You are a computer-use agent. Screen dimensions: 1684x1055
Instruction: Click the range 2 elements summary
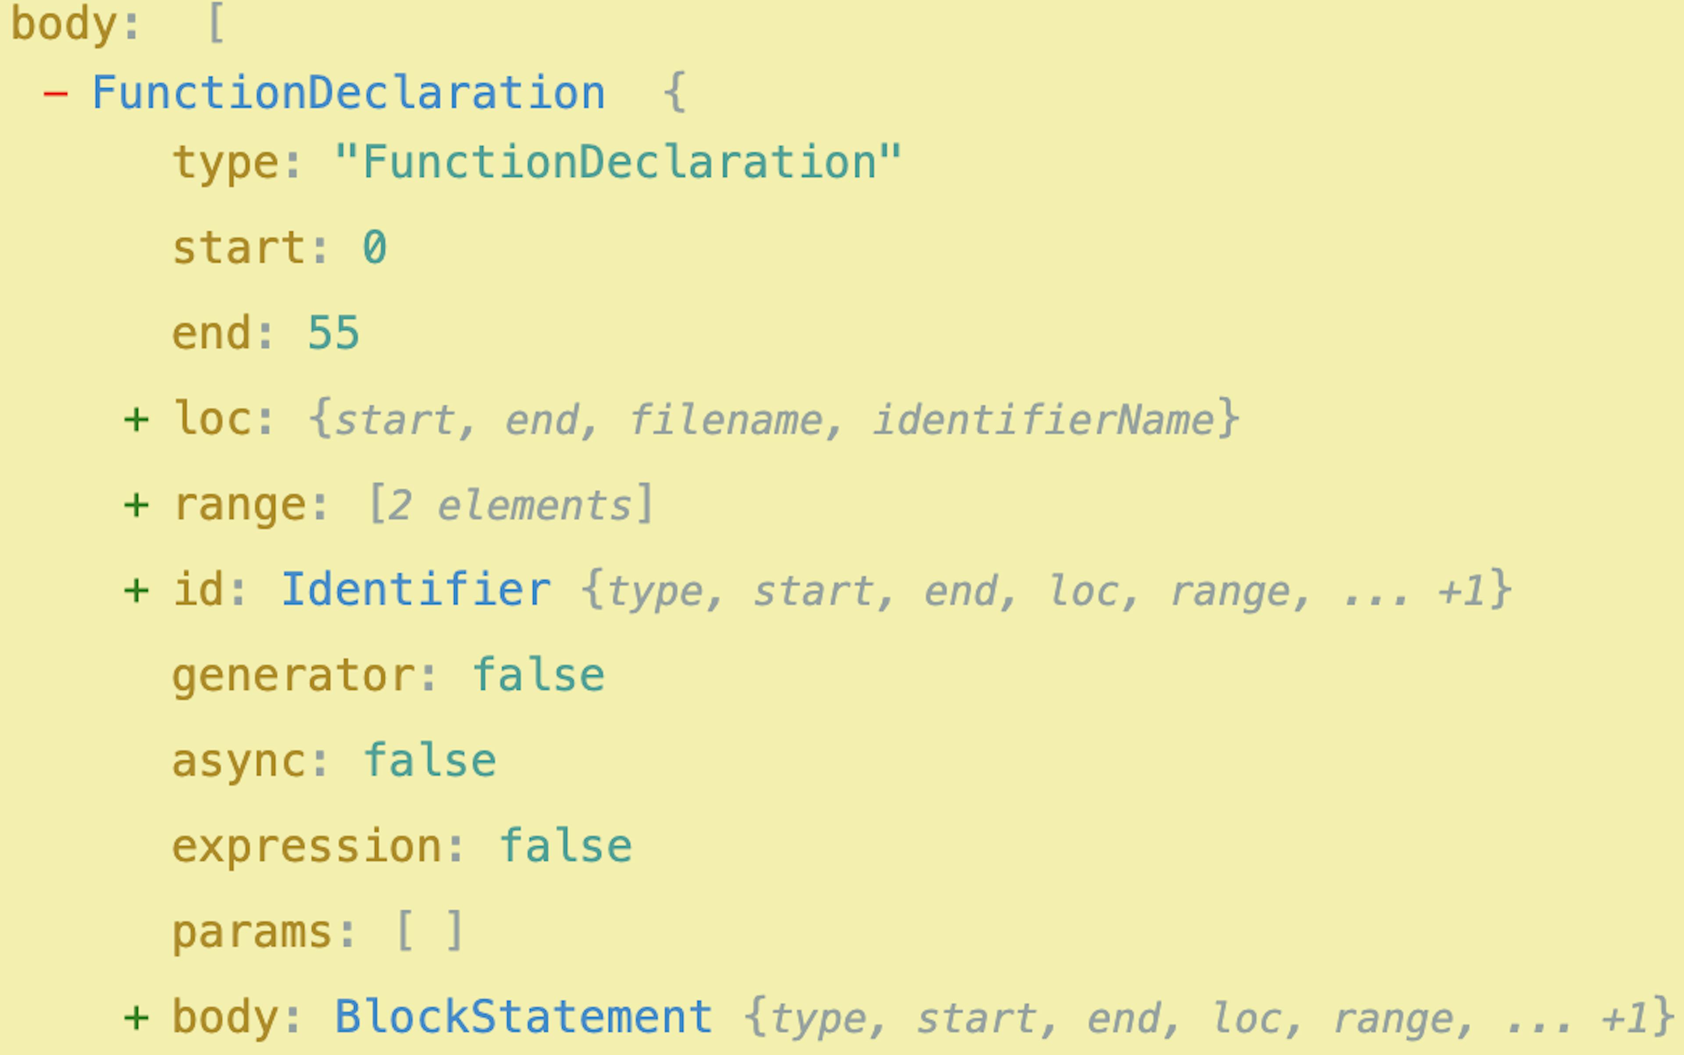511,504
